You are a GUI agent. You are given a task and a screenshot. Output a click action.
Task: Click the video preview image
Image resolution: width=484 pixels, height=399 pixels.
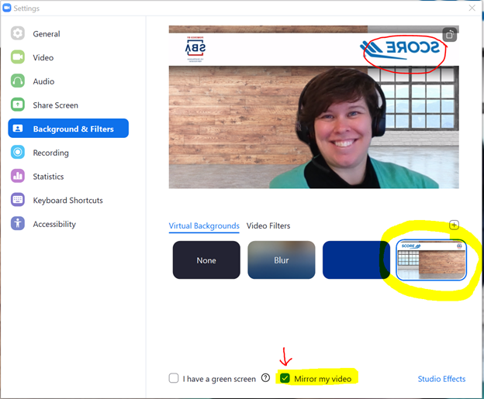click(313, 107)
